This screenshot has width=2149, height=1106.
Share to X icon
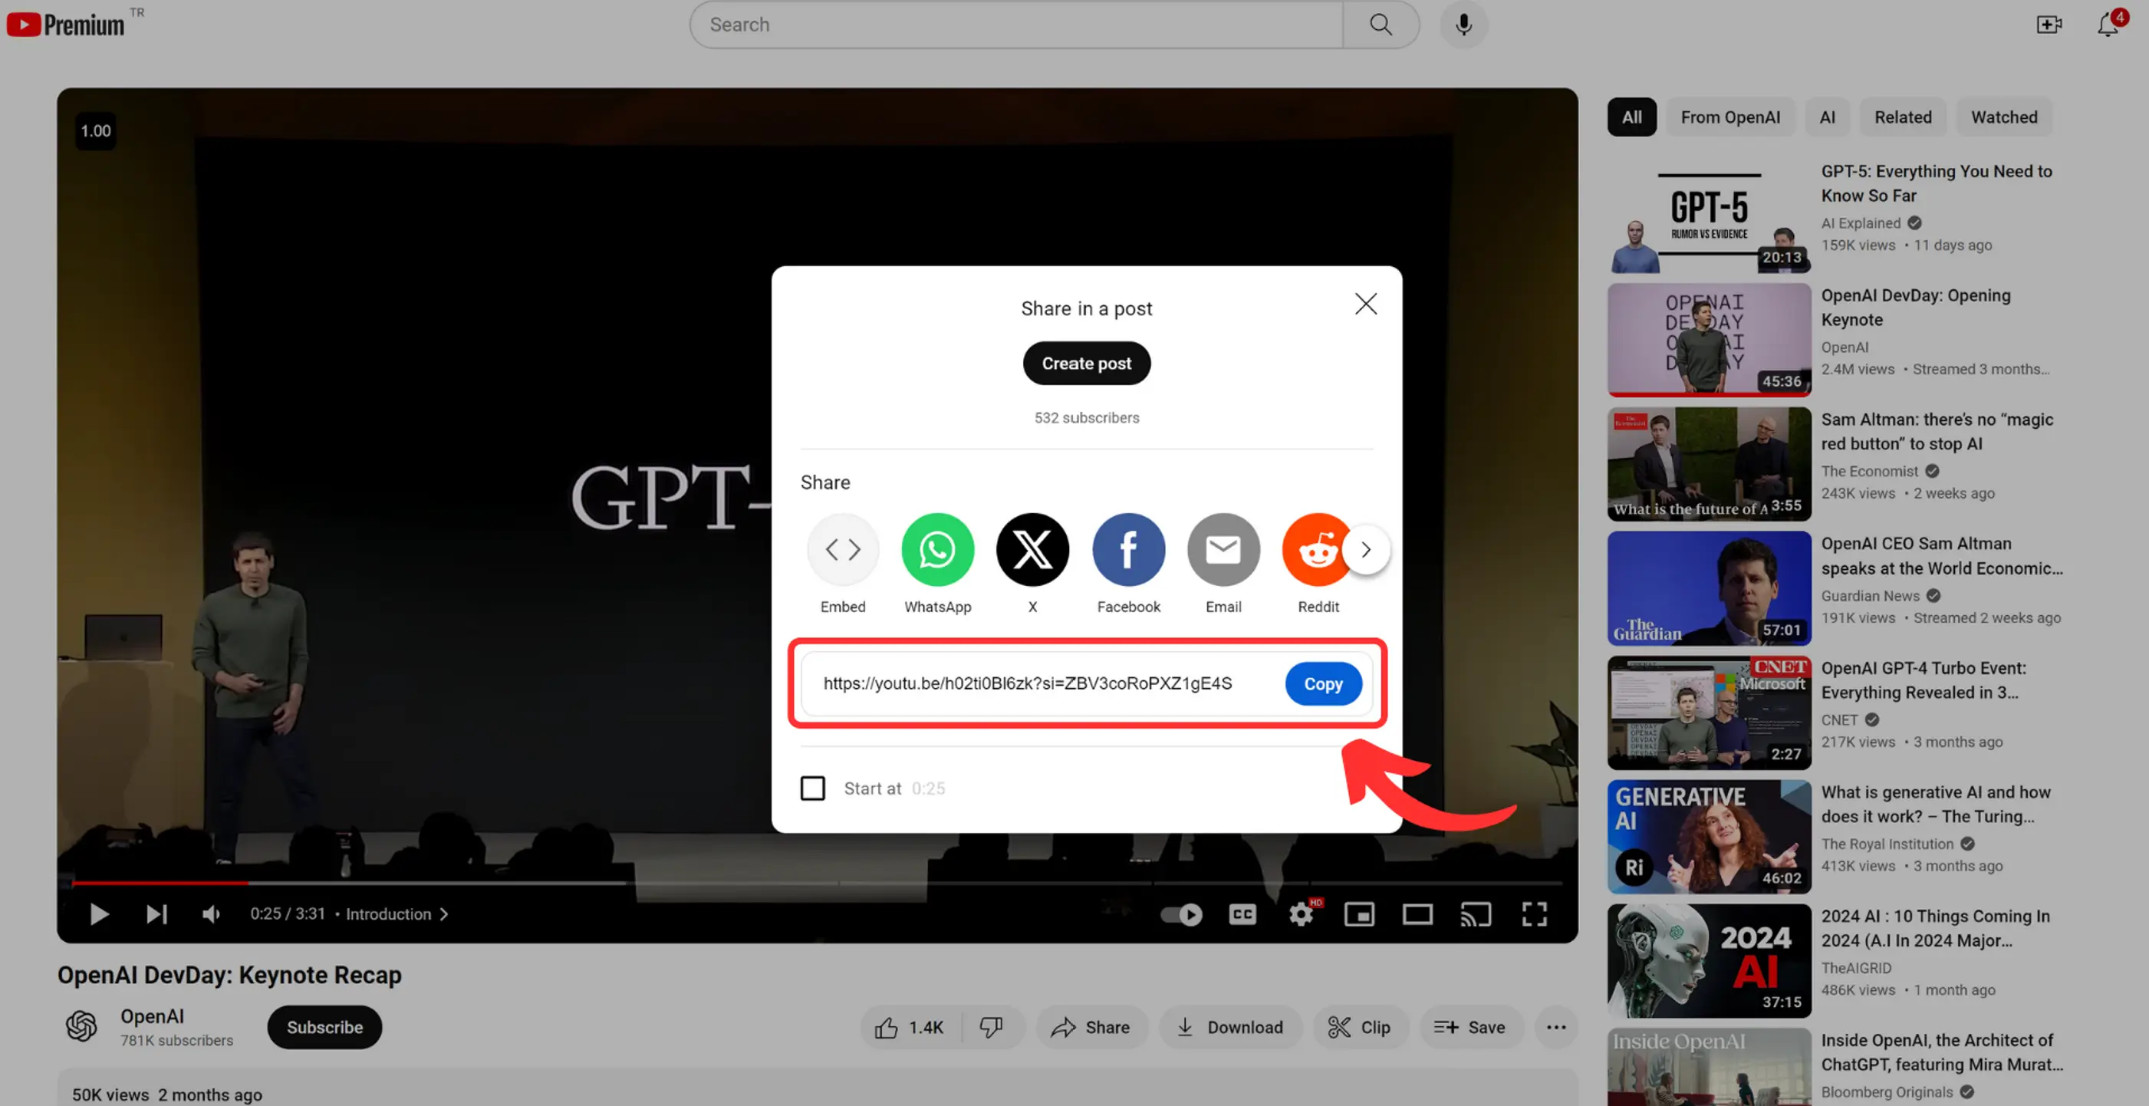pyautogui.click(x=1033, y=549)
